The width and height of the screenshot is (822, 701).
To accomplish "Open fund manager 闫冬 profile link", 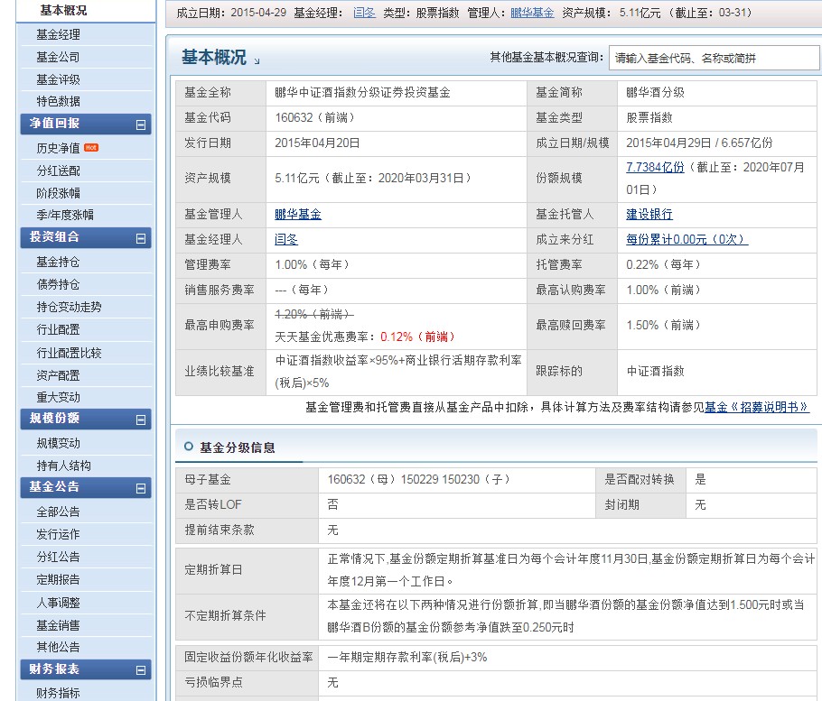I will click(284, 240).
